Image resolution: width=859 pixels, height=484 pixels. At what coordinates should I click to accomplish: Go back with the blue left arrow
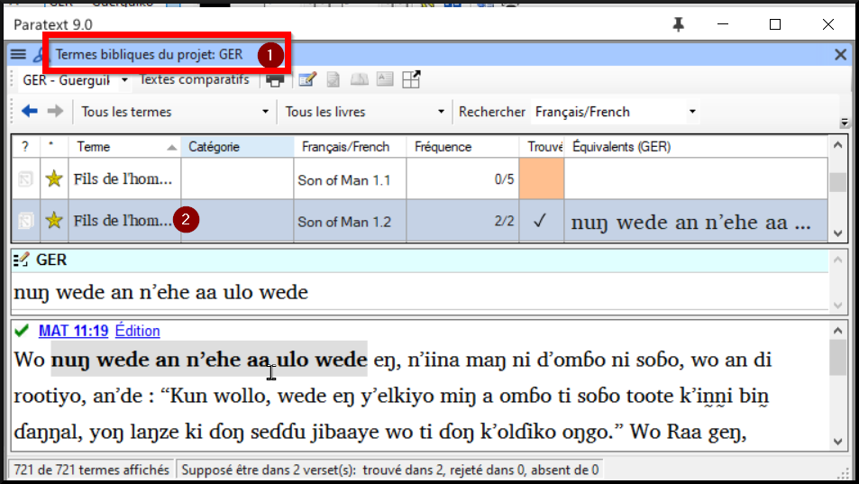click(x=30, y=111)
